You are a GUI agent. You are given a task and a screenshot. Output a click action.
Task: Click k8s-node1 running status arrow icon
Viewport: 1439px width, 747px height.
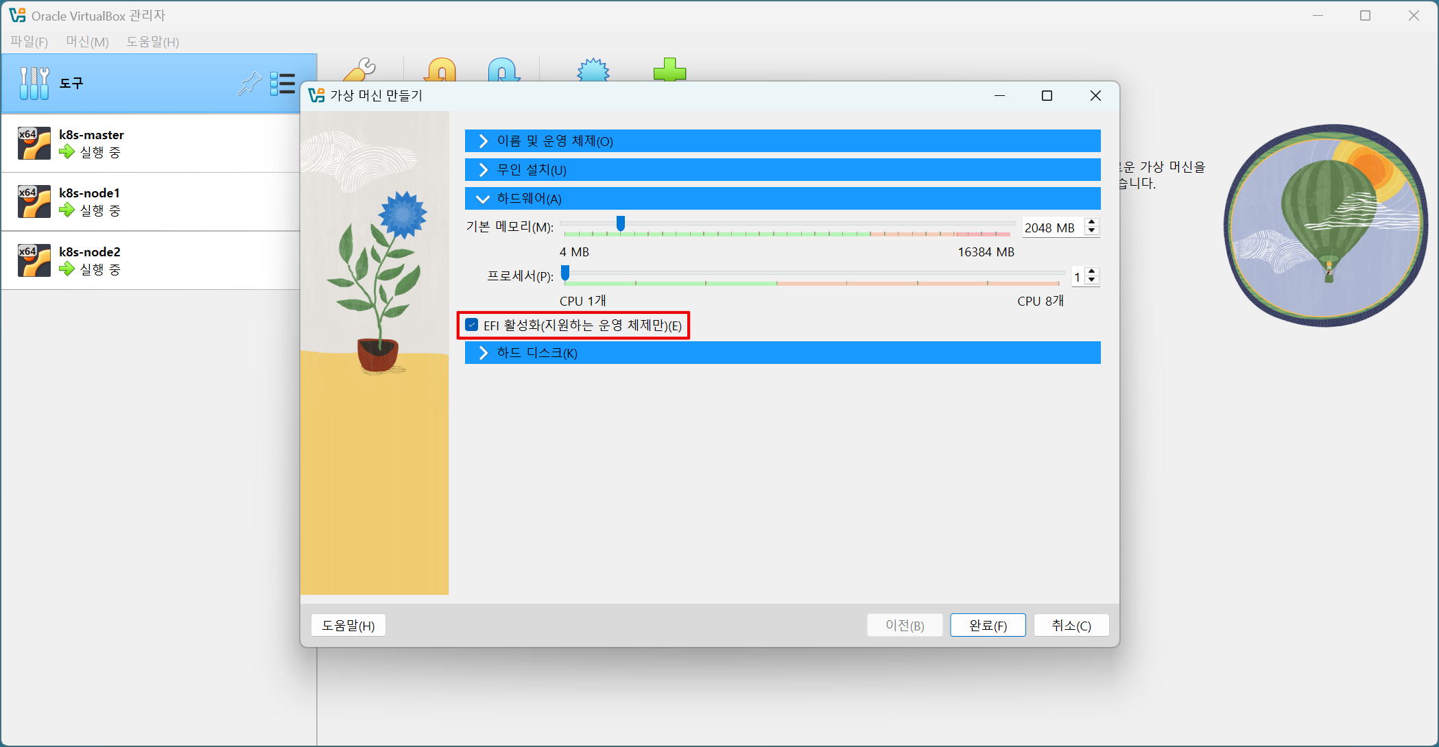67,210
